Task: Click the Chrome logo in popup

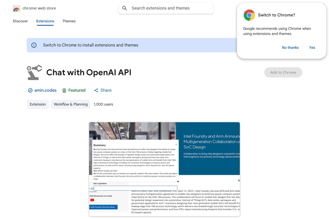Action: pos(249,15)
